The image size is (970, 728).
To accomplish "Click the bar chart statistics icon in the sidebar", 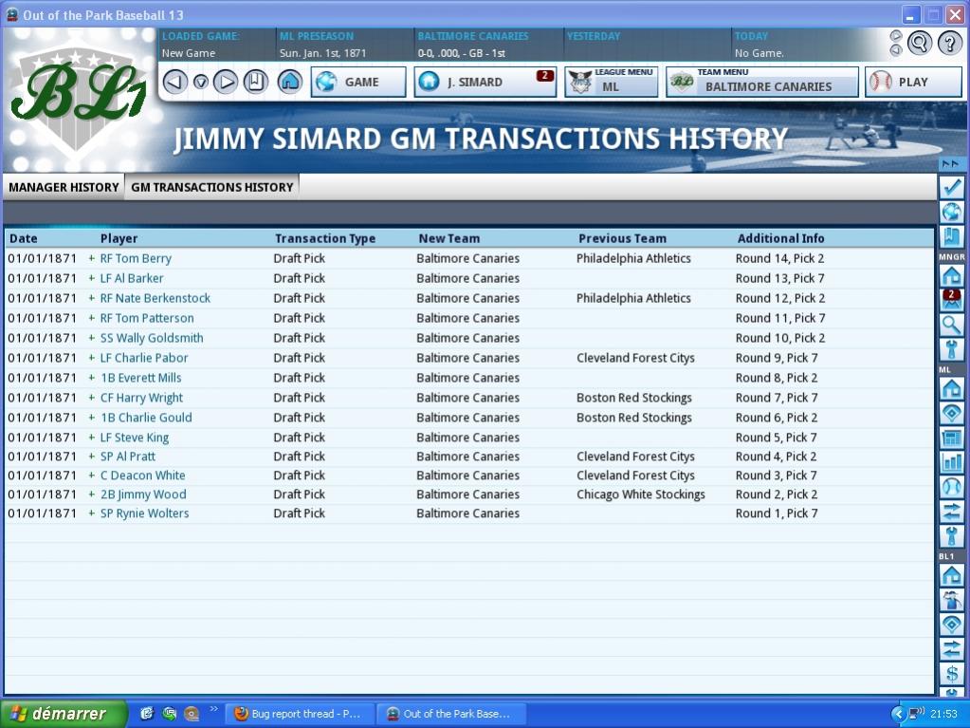I will click(x=951, y=462).
